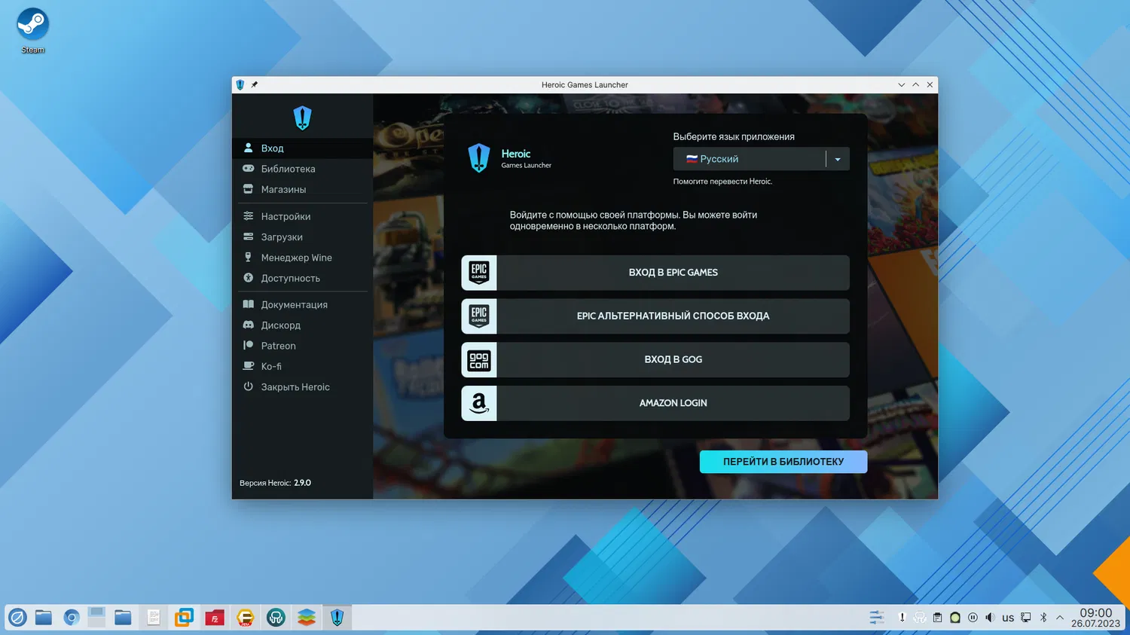Open the application launcher in the taskbar
This screenshot has height=635, width=1130.
tap(17, 618)
